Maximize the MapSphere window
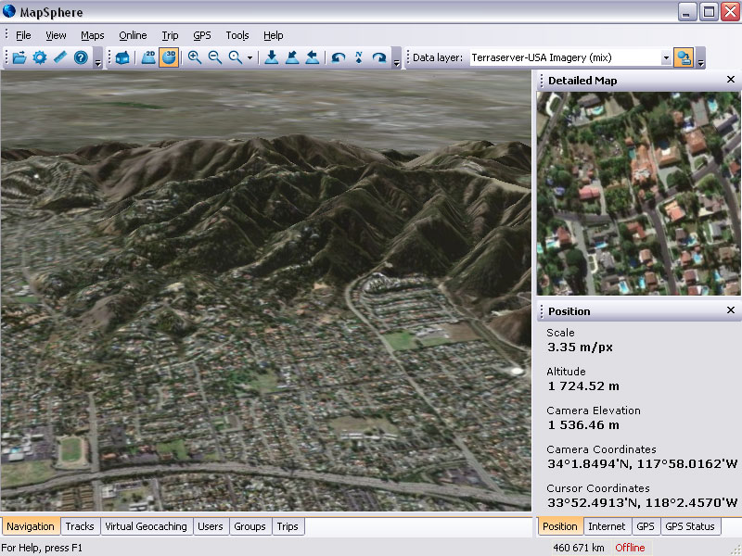Screen dimensions: 742x556 (x=709, y=11)
